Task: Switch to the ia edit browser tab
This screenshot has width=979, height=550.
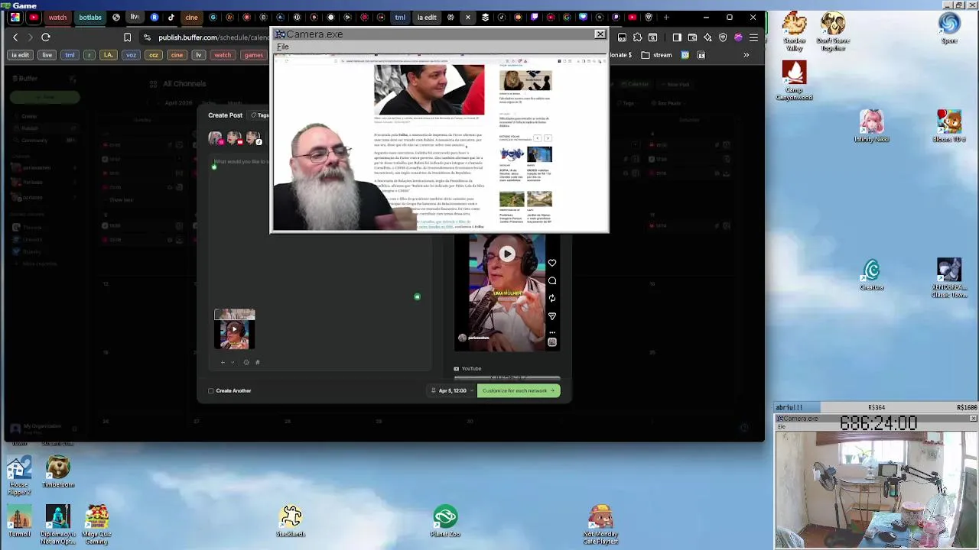Action: (x=427, y=17)
